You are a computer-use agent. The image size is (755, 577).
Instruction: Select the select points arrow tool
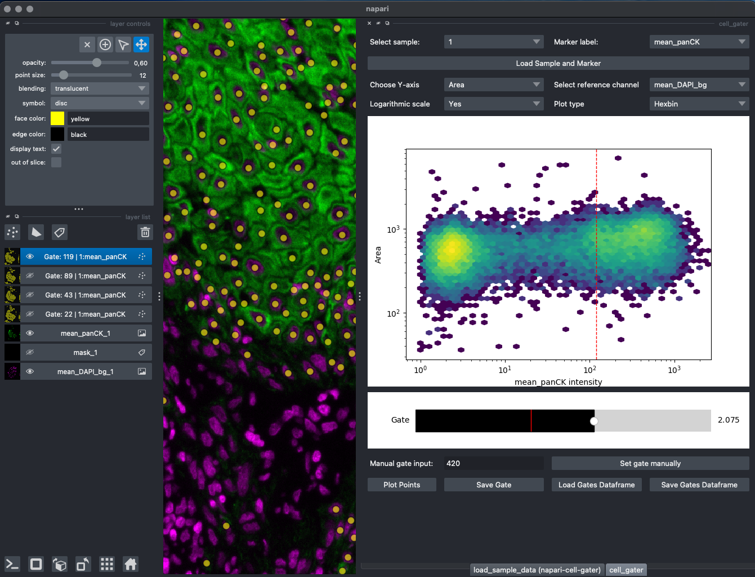pyautogui.click(x=123, y=45)
